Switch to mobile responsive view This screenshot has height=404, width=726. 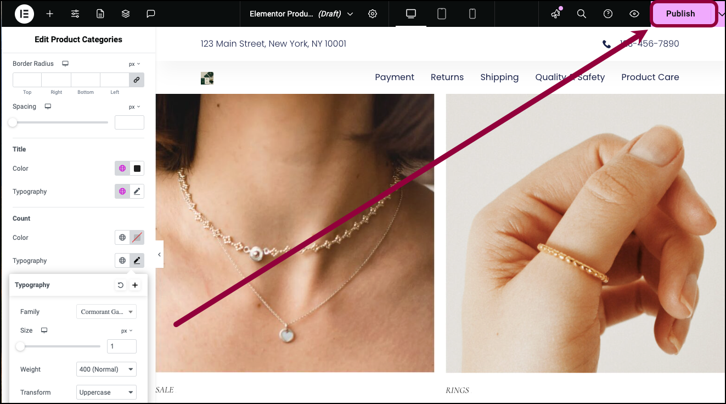pos(472,14)
